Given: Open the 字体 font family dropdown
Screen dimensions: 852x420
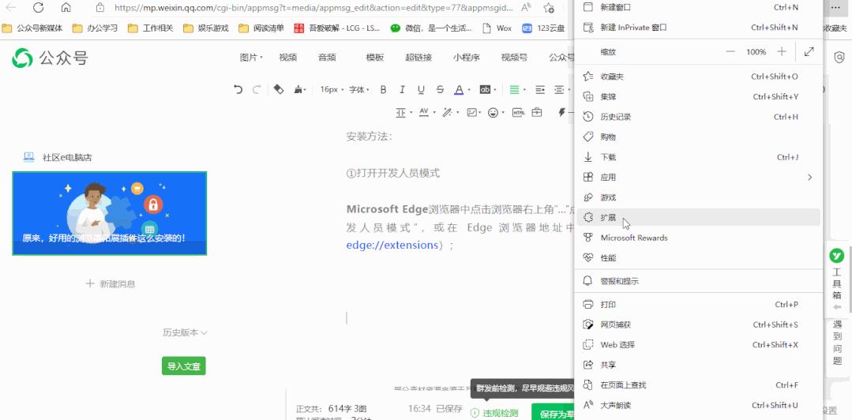Looking at the screenshot, I should coord(359,90).
